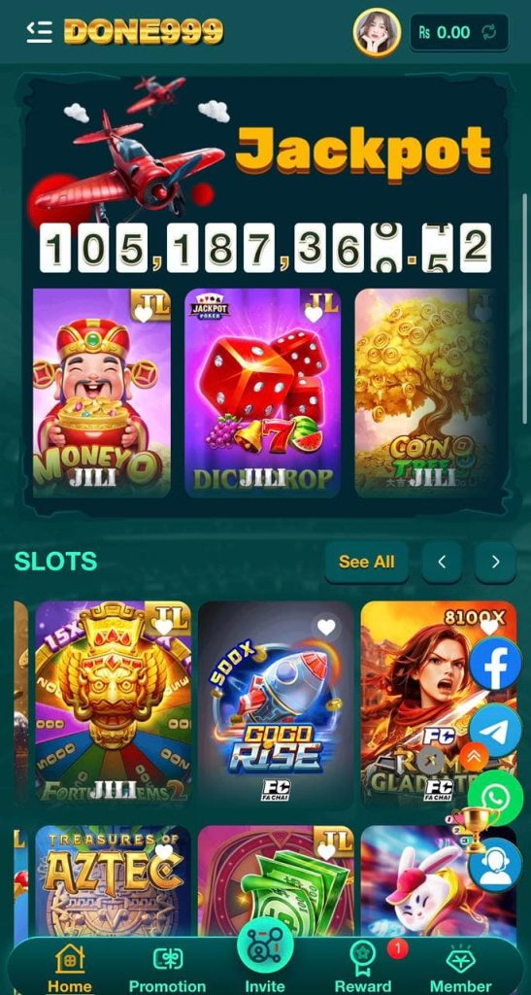Image resolution: width=531 pixels, height=995 pixels.
Task: Favorite the Money Coming JILI game
Action: [x=144, y=314]
